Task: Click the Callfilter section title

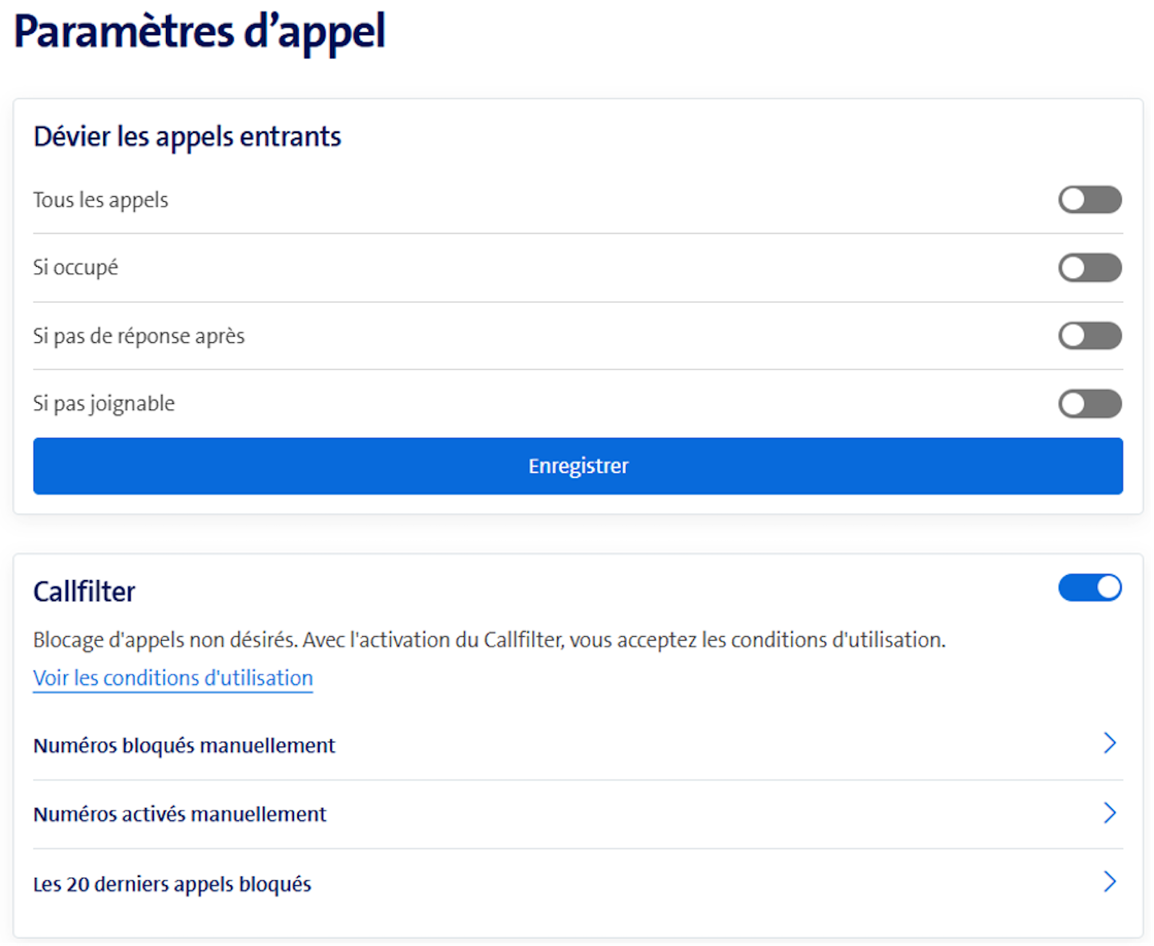Action: 83,590
